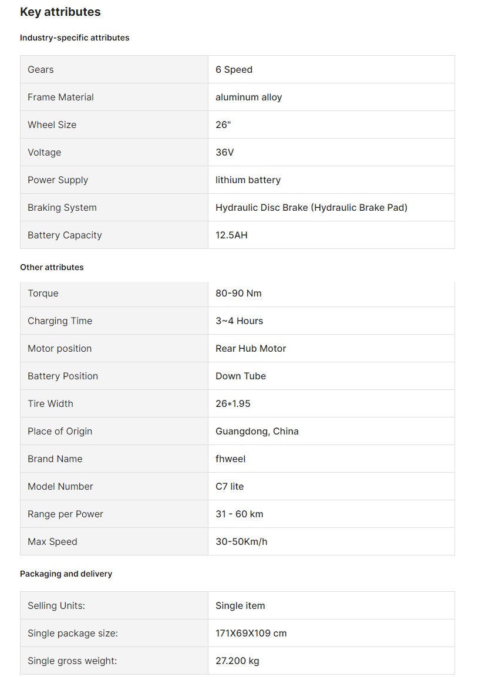
Task: Select the fhweel brand name value
Action: coord(230,459)
